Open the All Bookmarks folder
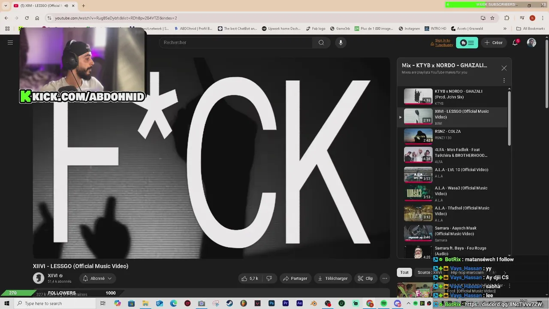Screen dimensions: 549x309 click(531, 29)
